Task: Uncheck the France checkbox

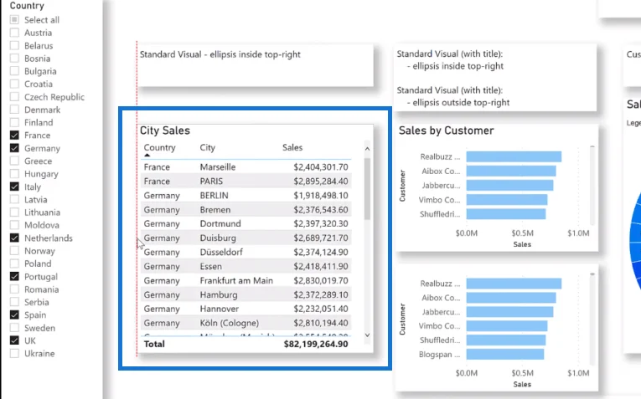Action: (x=14, y=135)
